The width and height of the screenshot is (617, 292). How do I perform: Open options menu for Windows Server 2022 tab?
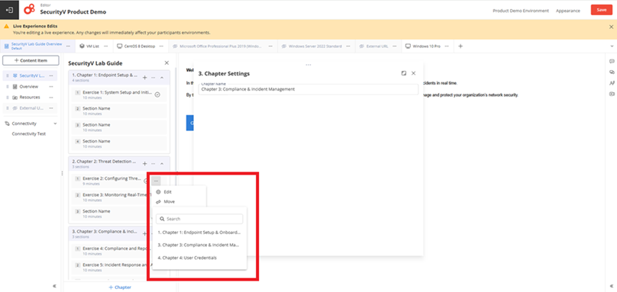pos(349,47)
